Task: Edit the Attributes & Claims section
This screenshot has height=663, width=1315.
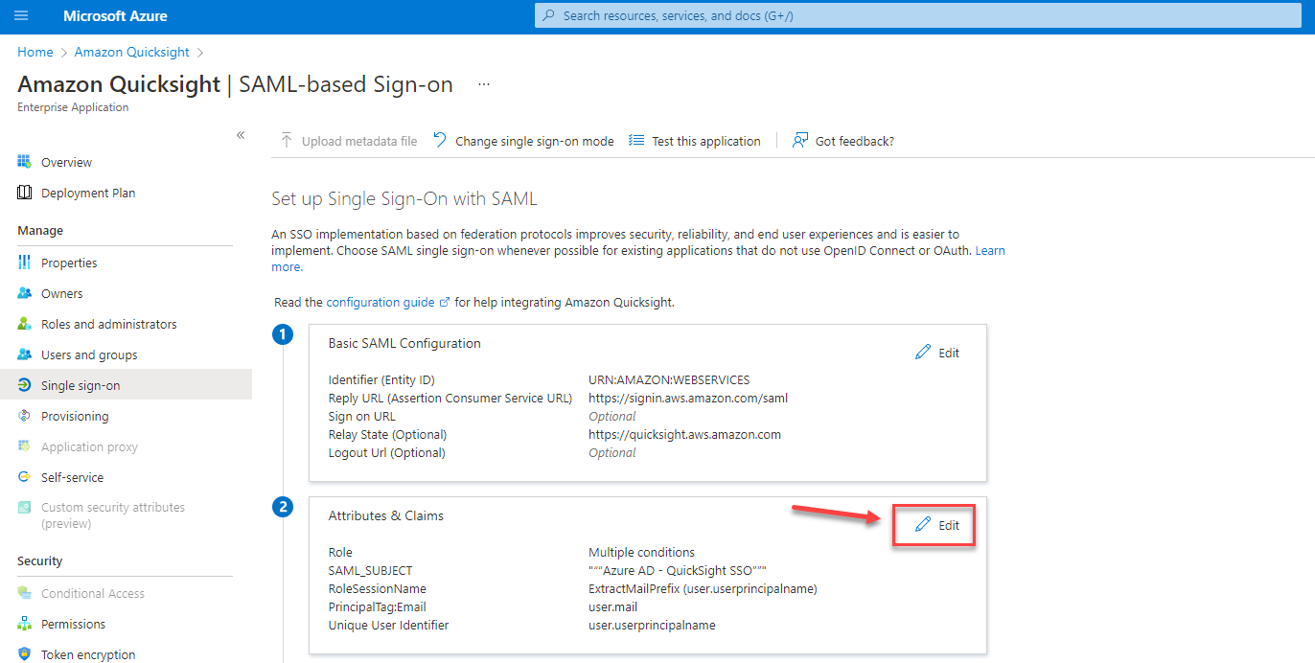Action: click(x=937, y=525)
